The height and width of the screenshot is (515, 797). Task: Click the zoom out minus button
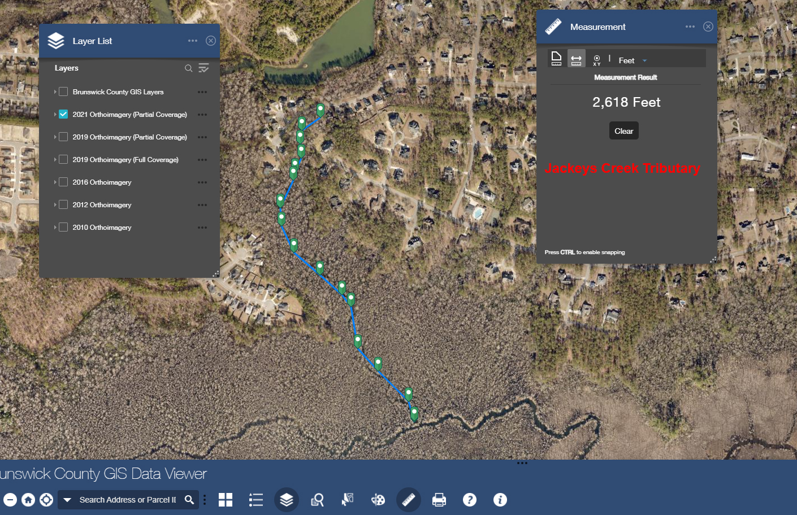click(x=10, y=500)
